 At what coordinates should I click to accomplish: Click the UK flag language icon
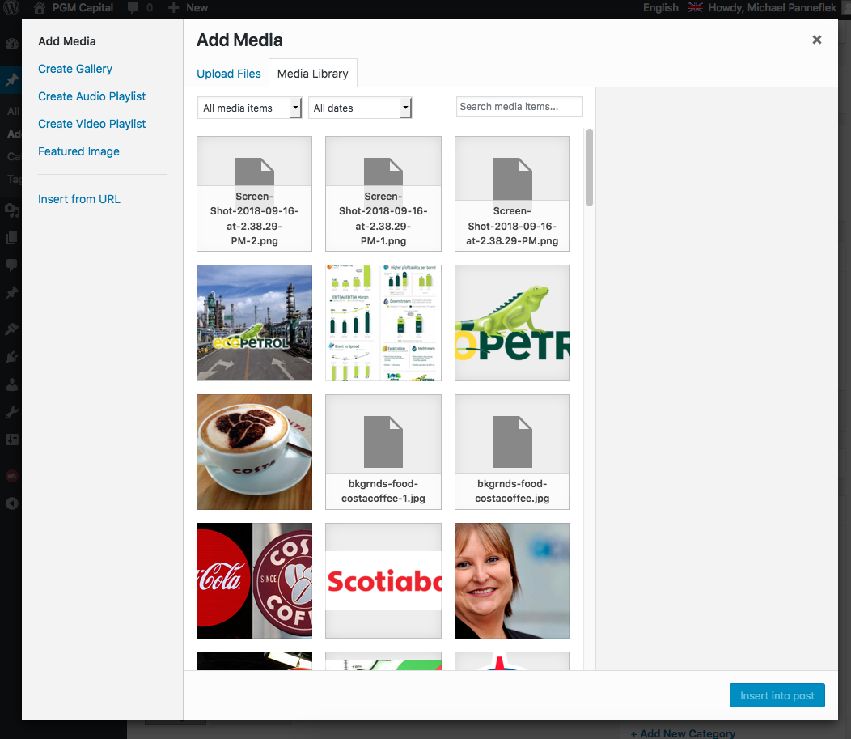coord(695,8)
